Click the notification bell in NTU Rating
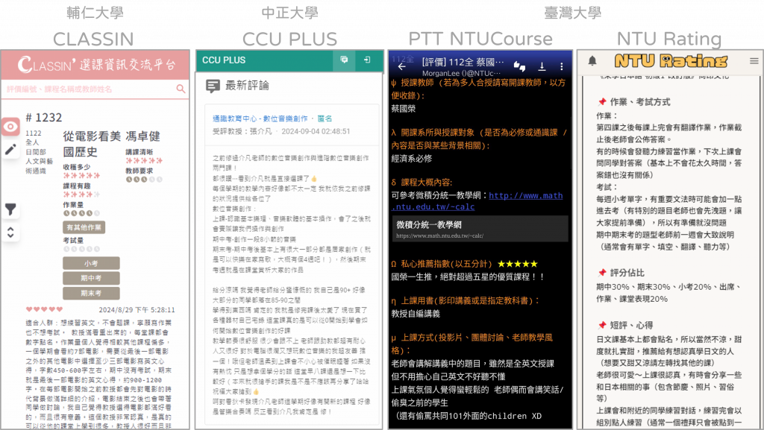Screen dimensions: 764x430 [x=592, y=61]
